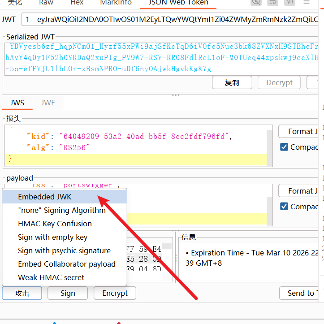Switch to the Hex tab

pyautogui.click(x=77, y=3)
